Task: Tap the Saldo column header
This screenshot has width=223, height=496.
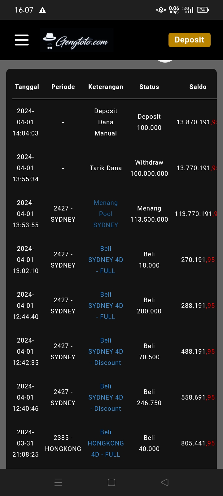Action: click(x=198, y=87)
